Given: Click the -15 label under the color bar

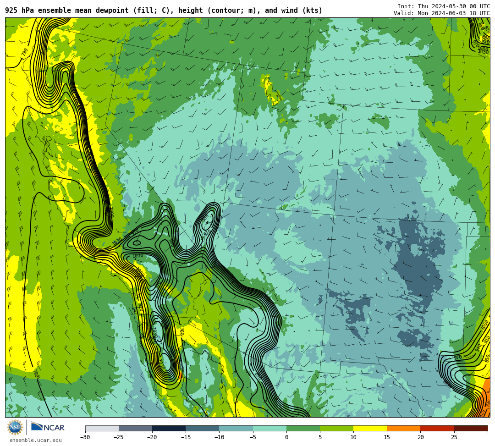Looking at the screenshot, I should [x=186, y=437].
